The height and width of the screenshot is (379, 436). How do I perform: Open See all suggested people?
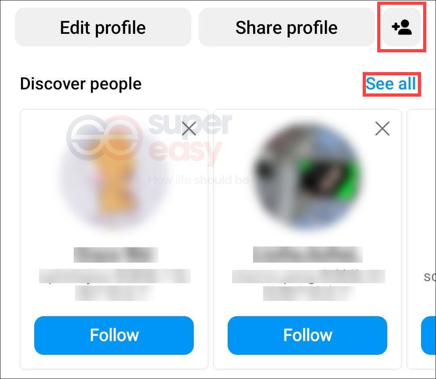pos(391,84)
